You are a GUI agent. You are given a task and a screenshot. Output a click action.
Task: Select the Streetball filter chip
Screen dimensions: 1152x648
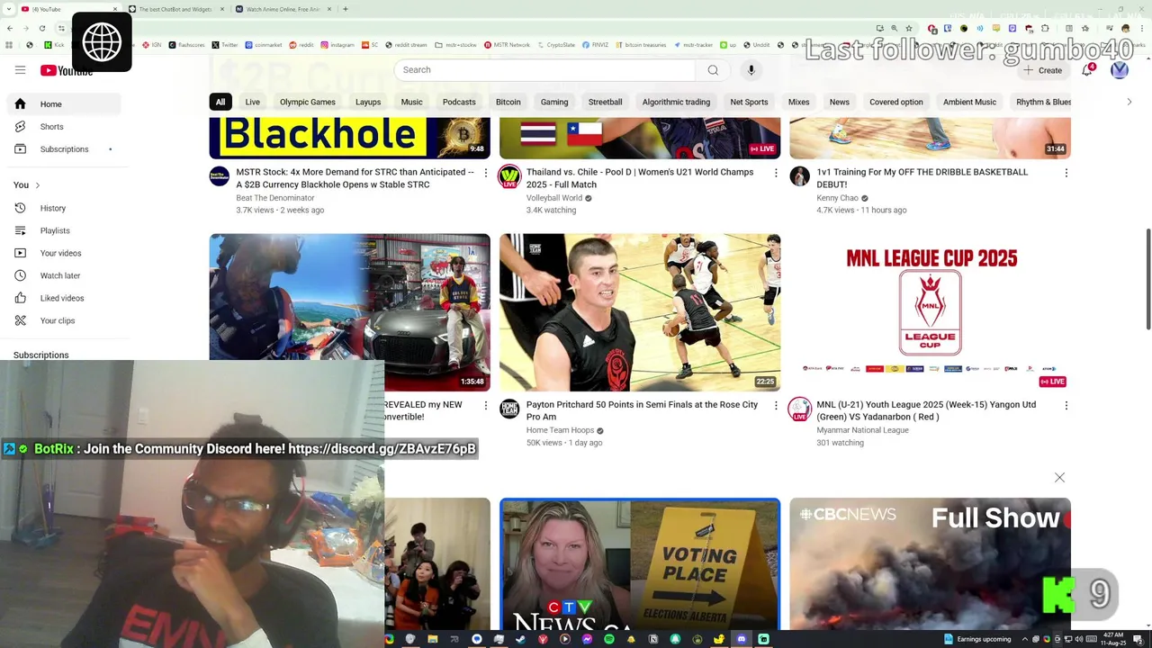605,102
